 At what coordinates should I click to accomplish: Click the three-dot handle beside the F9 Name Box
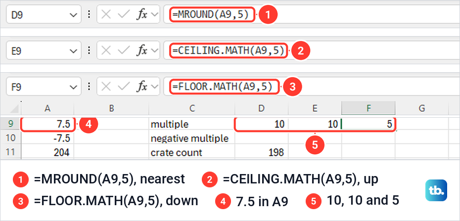(89, 87)
